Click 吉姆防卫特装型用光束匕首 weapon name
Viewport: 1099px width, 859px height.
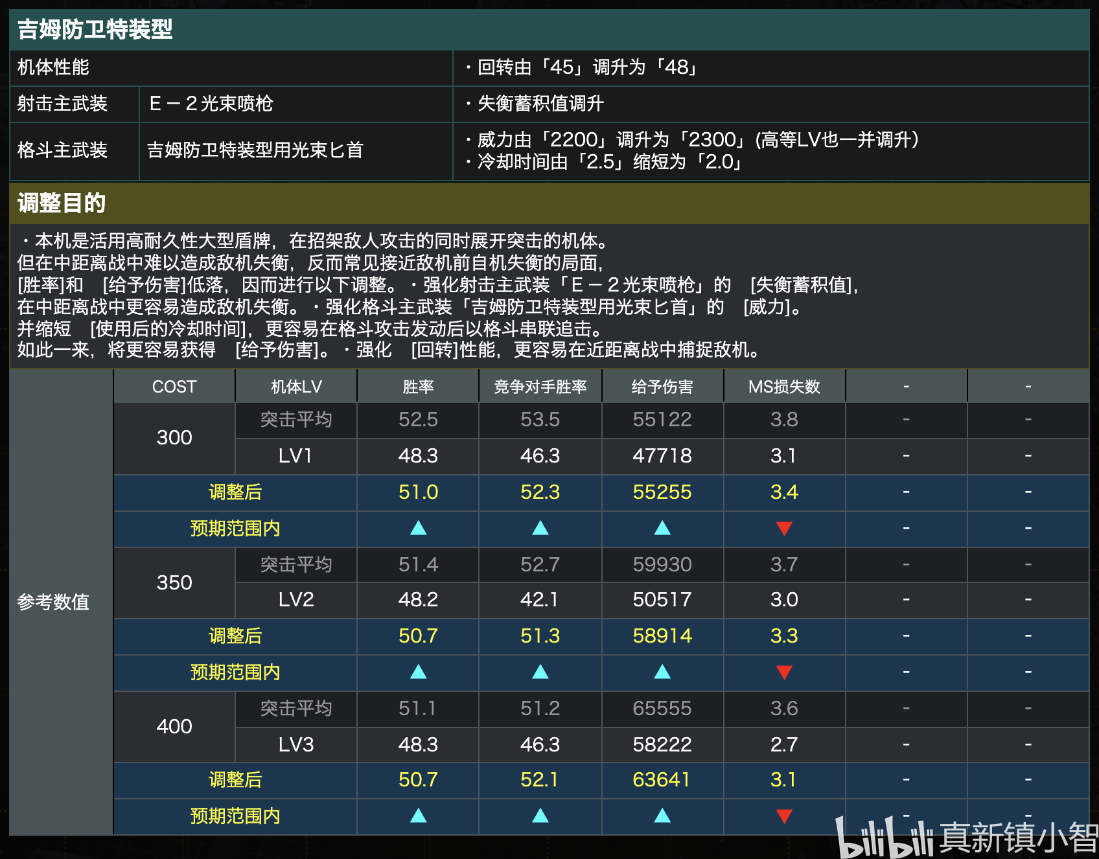click(x=255, y=150)
